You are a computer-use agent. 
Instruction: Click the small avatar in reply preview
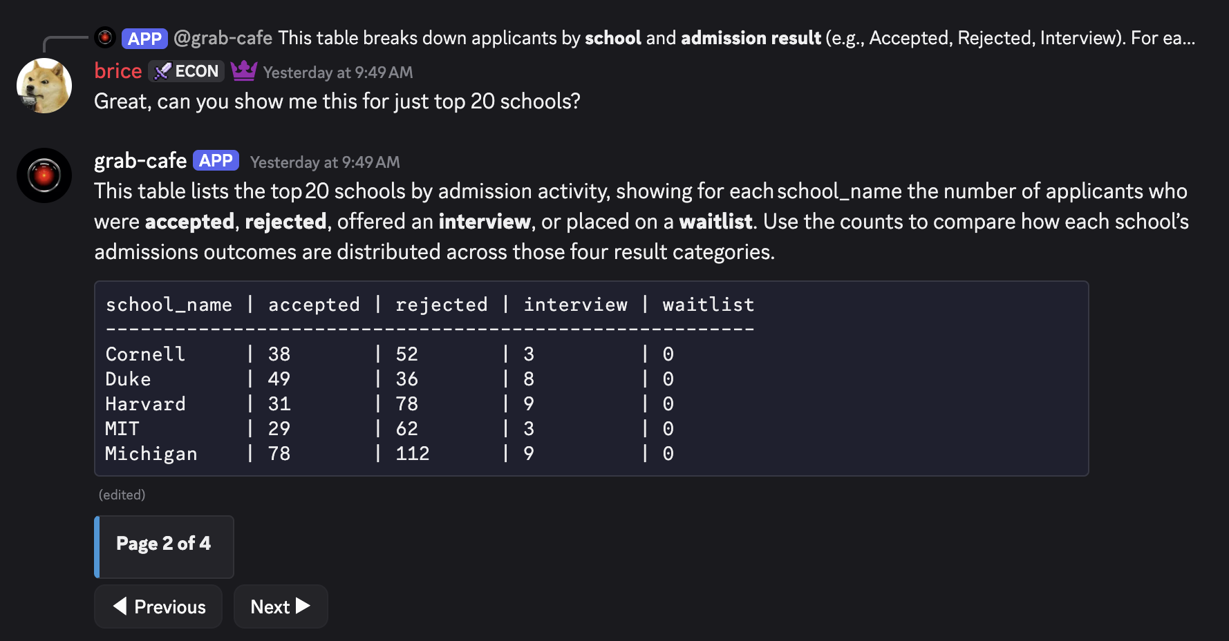[x=105, y=37]
